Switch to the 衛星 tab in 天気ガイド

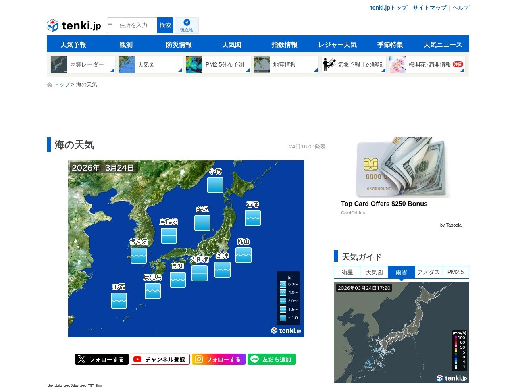[347, 273]
